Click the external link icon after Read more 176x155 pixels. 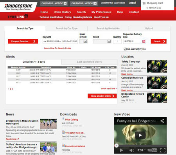coord(18,139)
